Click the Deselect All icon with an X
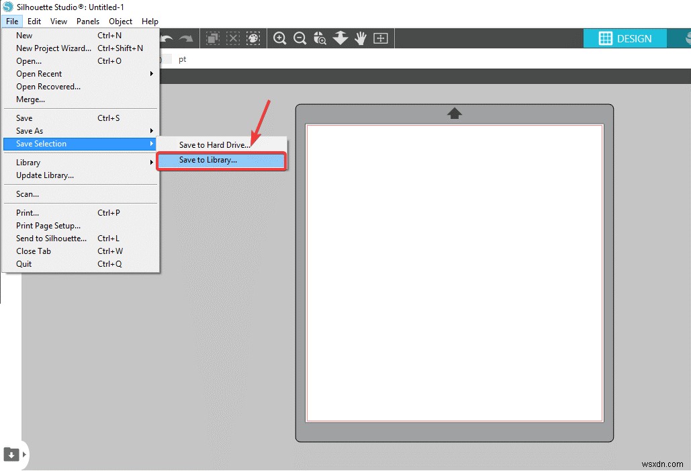This screenshot has height=471, width=691. click(x=232, y=38)
